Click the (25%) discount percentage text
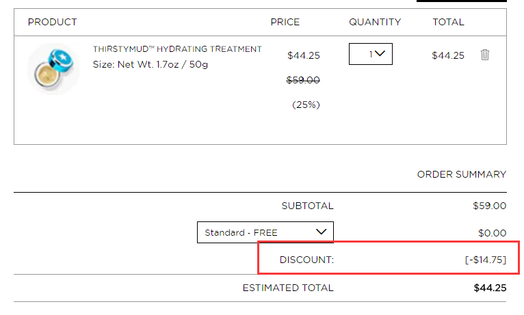 click(x=306, y=105)
